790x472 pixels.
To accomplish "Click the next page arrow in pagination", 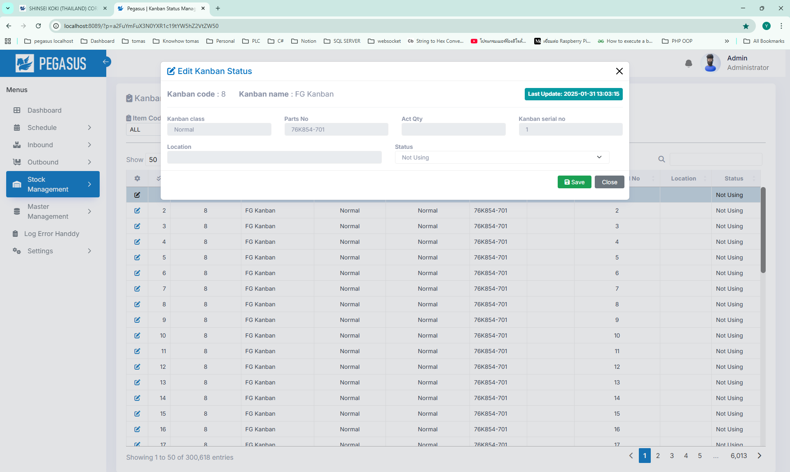I will [x=760, y=456].
